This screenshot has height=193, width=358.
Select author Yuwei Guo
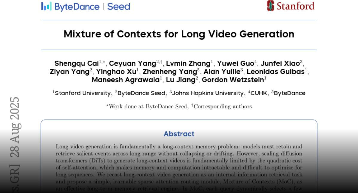[x=235, y=63]
